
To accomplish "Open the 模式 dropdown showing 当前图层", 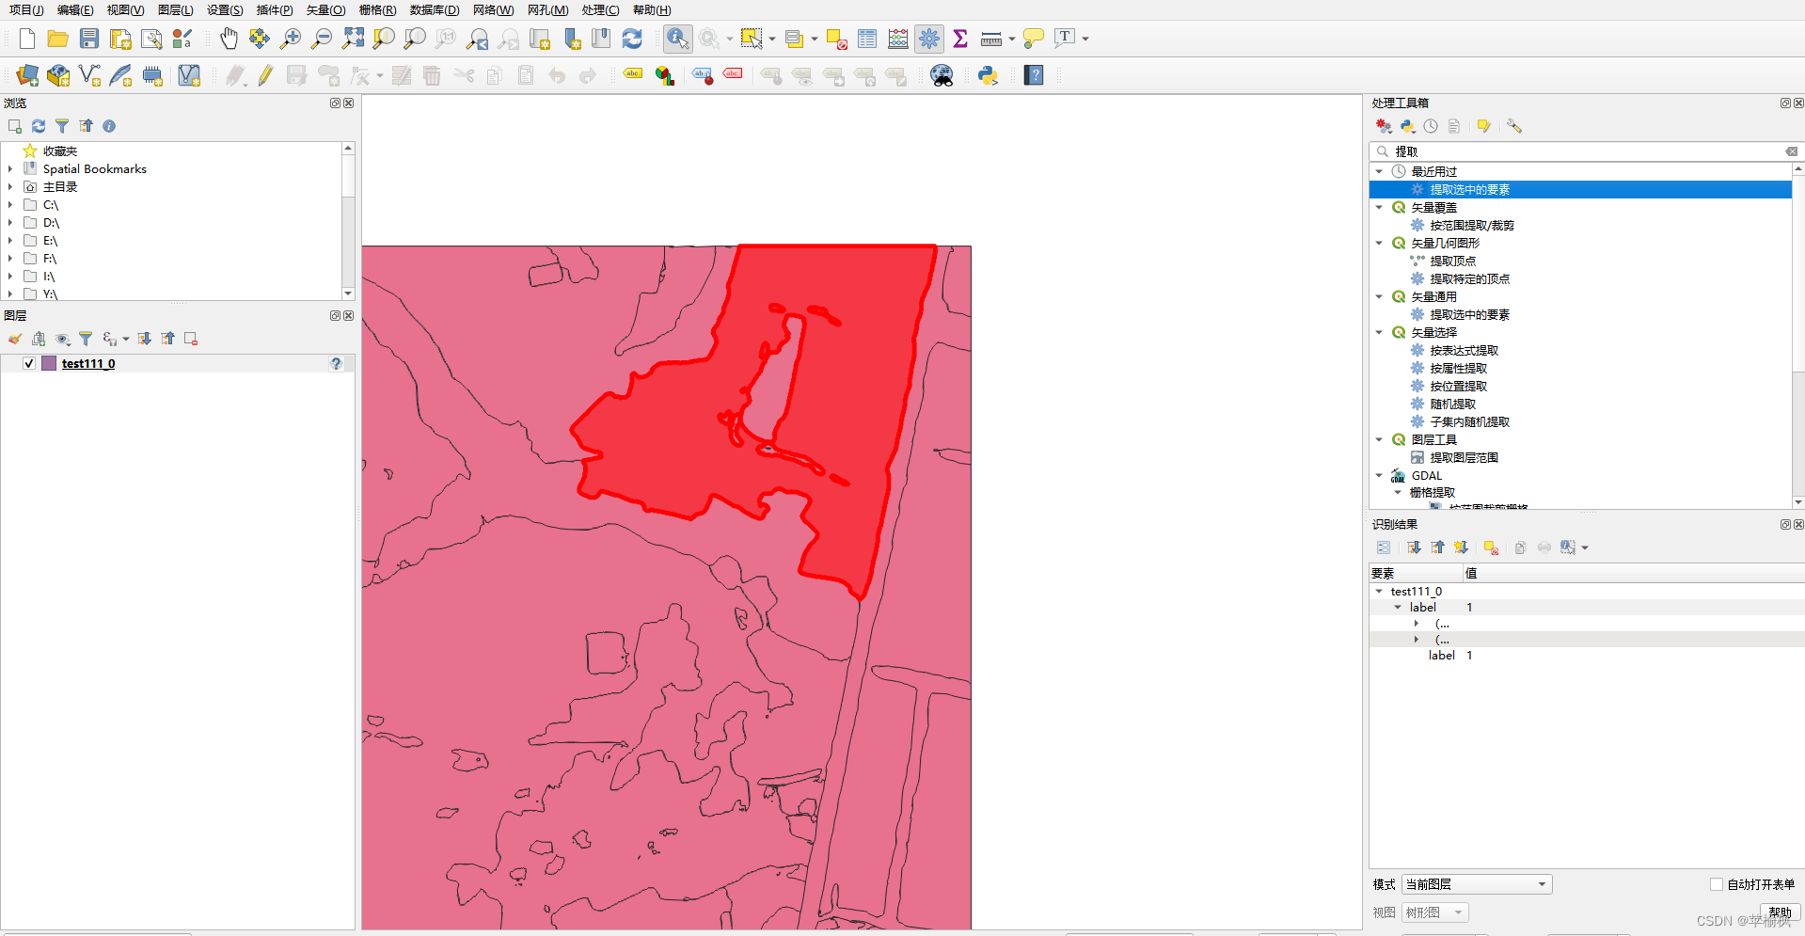I will [x=1475, y=884].
